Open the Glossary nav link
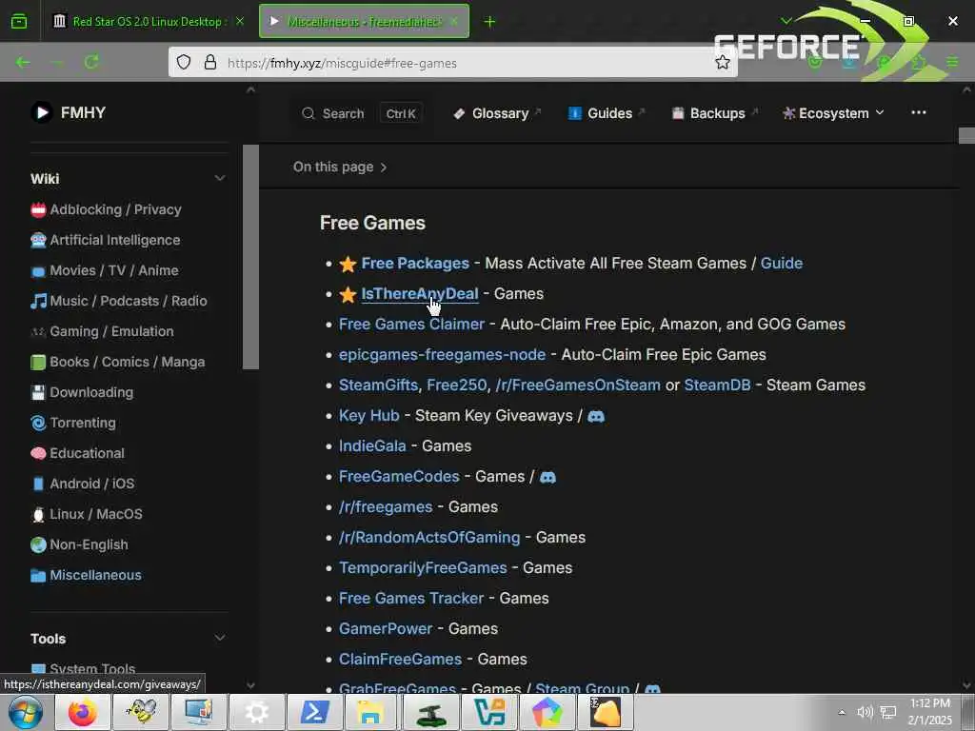 497,113
